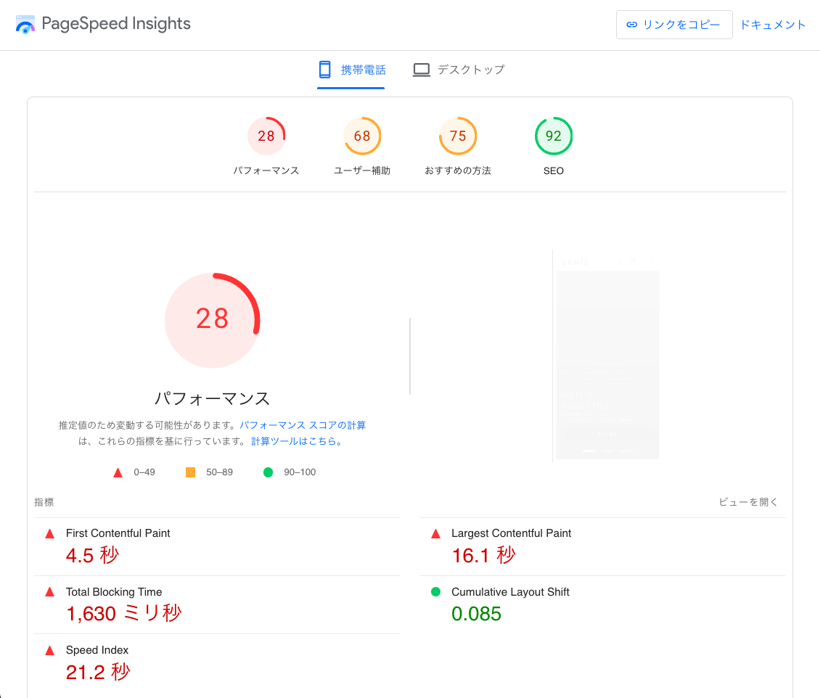Click the value 16.1 秒

coord(484,555)
